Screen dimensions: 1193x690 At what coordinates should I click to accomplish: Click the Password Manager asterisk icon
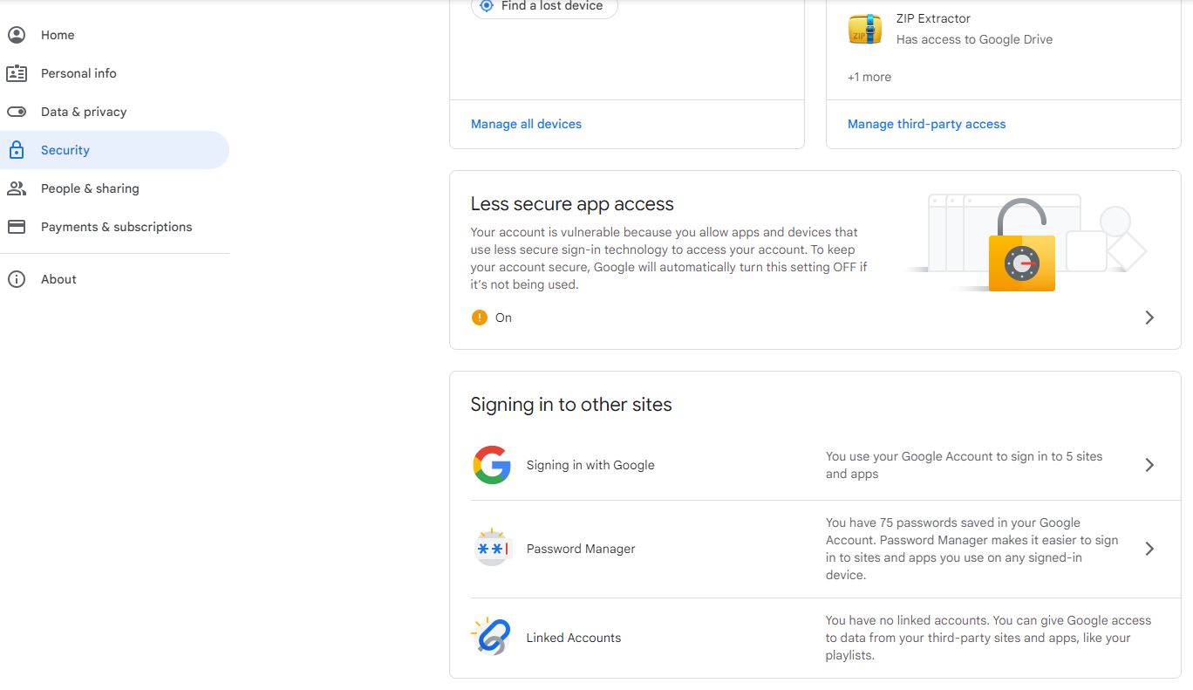tap(492, 548)
